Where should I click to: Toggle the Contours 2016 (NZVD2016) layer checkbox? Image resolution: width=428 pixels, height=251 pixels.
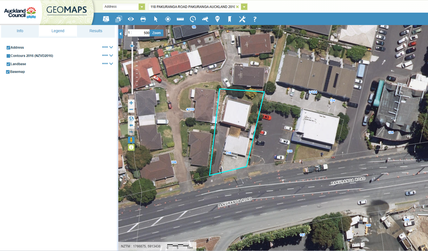(8, 56)
